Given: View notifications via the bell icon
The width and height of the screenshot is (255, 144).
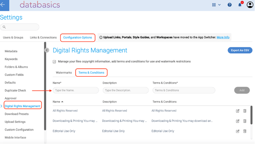Looking at the screenshot, I should [240, 5].
